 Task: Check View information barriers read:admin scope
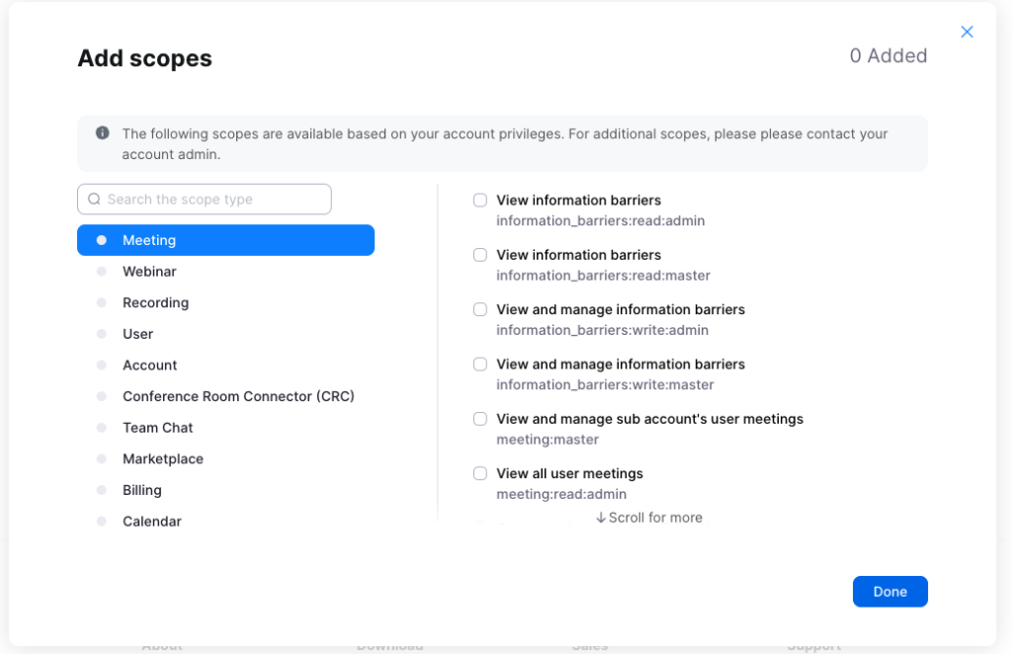[480, 201]
